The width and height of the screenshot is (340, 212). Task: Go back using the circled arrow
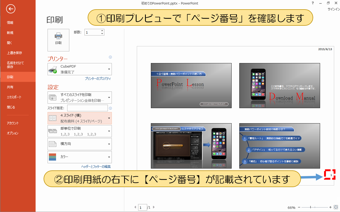[11, 9]
